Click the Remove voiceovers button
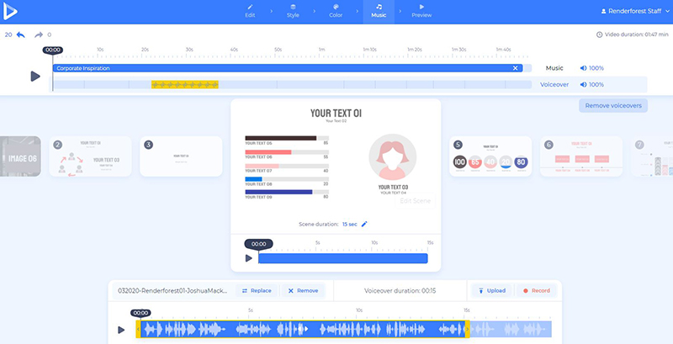Viewport: 673px width, 344px height. coord(612,106)
